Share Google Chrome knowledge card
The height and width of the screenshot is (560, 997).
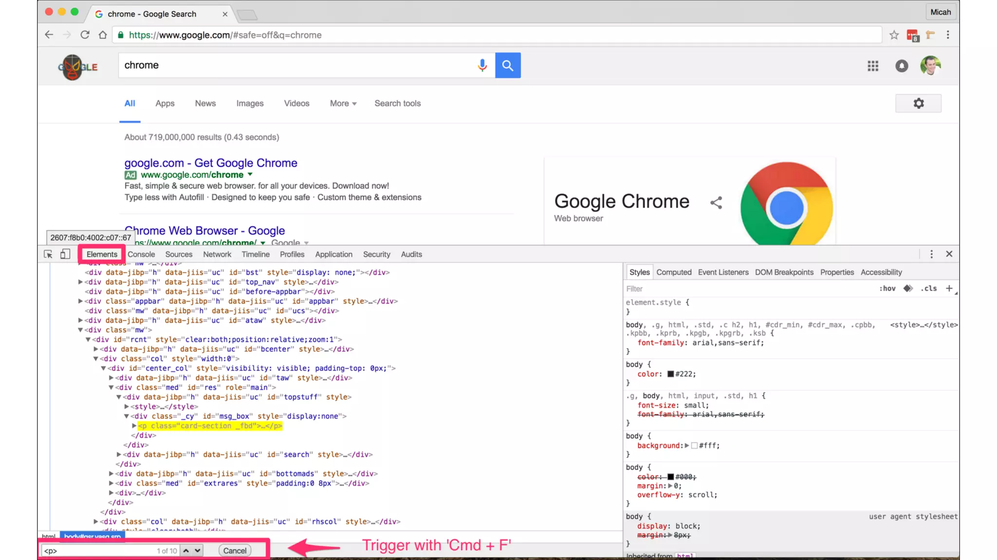pyautogui.click(x=716, y=203)
